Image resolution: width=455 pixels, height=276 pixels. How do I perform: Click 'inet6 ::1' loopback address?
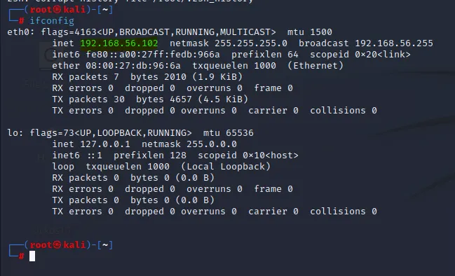pyautogui.click(x=77, y=156)
